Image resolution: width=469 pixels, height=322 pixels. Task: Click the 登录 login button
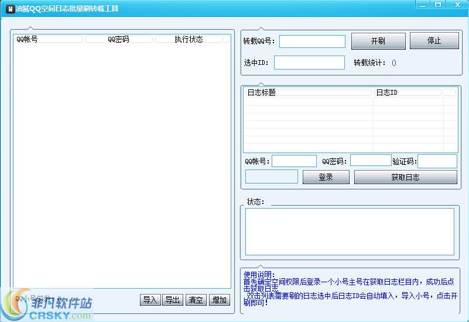coord(326,177)
